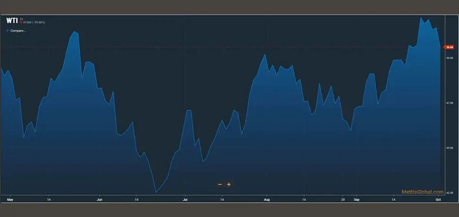Screen dimensions: 459x217
Task: Click the 28 date label before Sep
Action: pos(343,199)
